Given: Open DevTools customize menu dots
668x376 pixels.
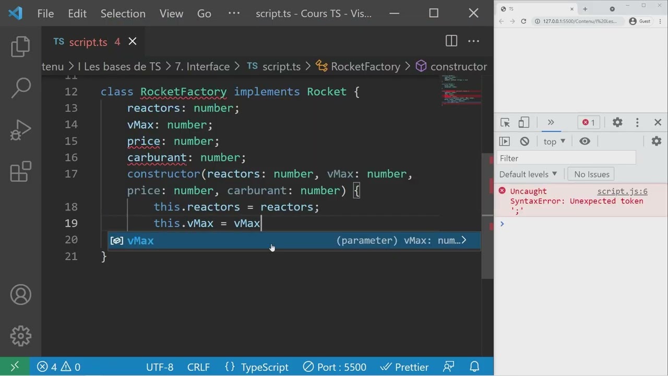Looking at the screenshot, I should click(x=637, y=122).
